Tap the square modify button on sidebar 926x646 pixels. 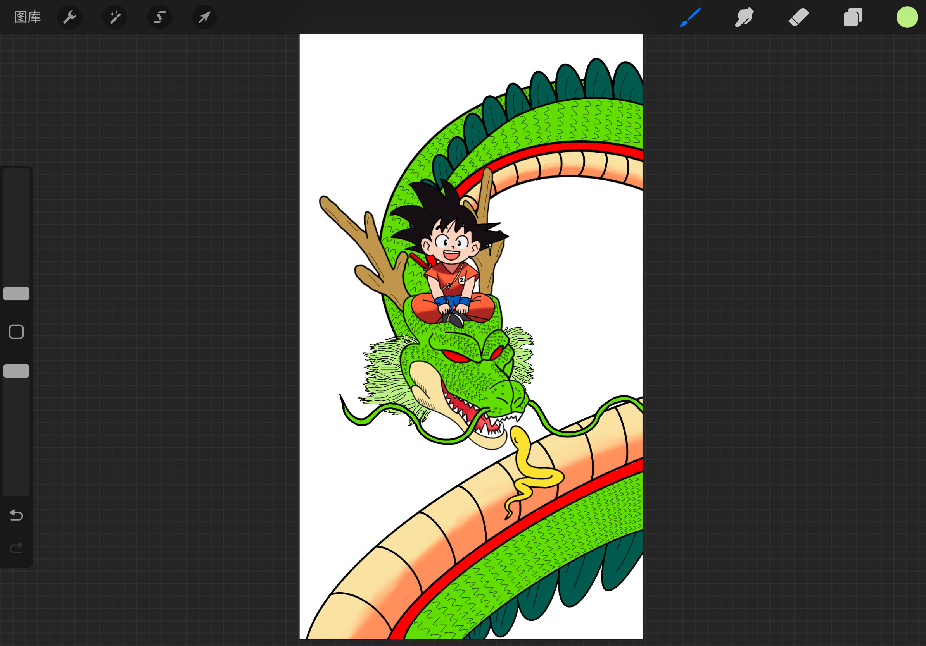coord(16,332)
